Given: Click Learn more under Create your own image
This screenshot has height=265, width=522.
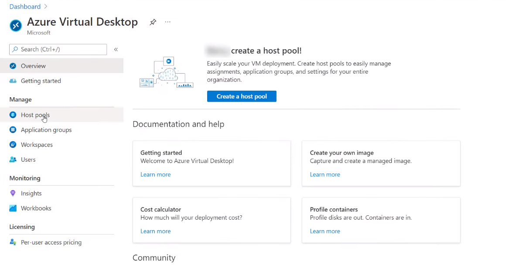Looking at the screenshot, I should (x=325, y=174).
